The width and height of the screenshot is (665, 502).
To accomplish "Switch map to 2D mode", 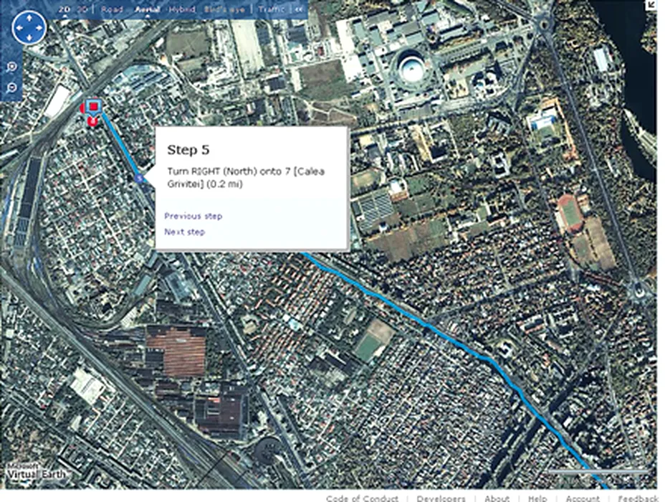I will tap(64, 9).
